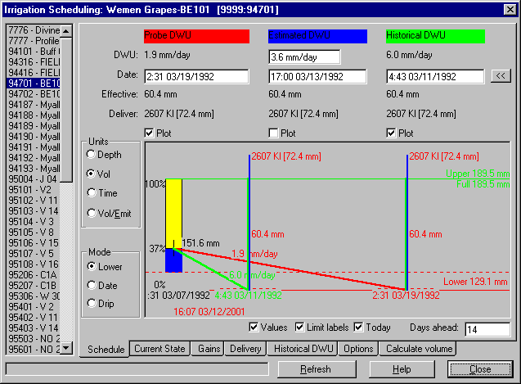Screen dimensions: 521x384
Task: Select site 95206 - C1A in list
Action: point(34,275)
